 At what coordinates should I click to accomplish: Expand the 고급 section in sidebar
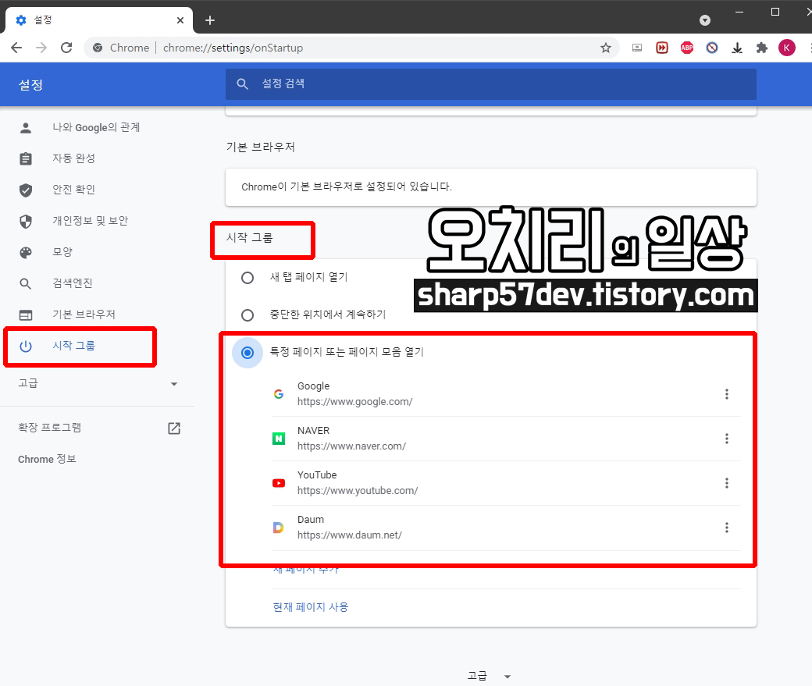pyautogui.click(x=98, y=384)
